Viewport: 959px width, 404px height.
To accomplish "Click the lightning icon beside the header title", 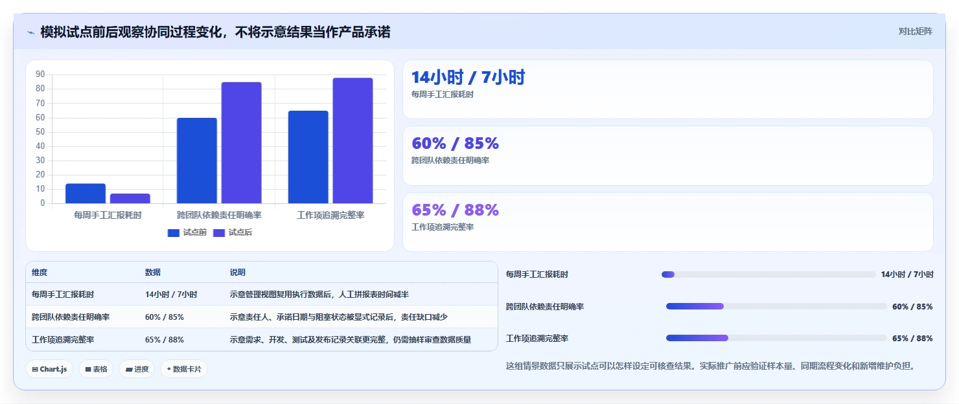I will (30, 32).
